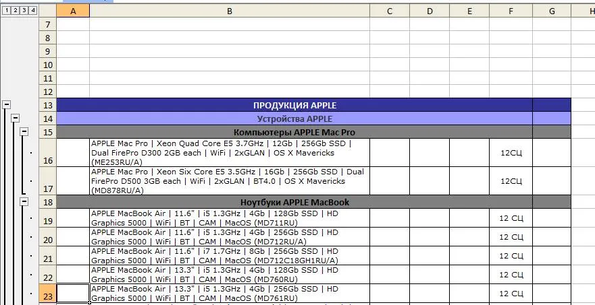The image size is (595, 305).
Task: Click the 12 СЦ cell in row 19
Action: 511,217
